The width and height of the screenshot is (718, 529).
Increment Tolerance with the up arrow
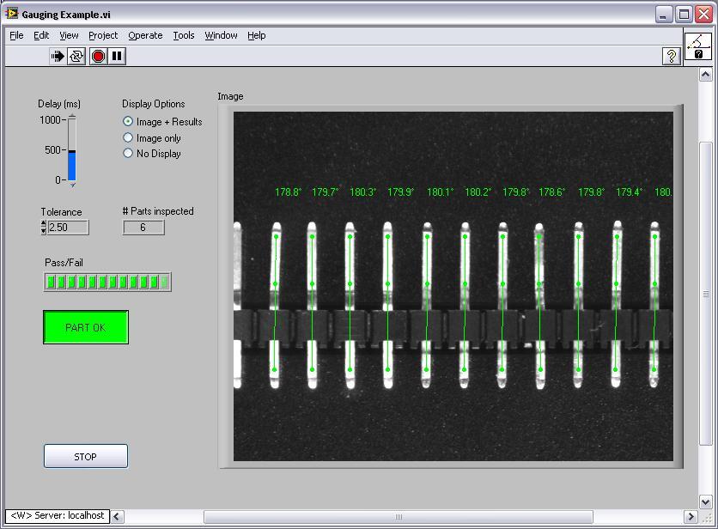point(43,223)
